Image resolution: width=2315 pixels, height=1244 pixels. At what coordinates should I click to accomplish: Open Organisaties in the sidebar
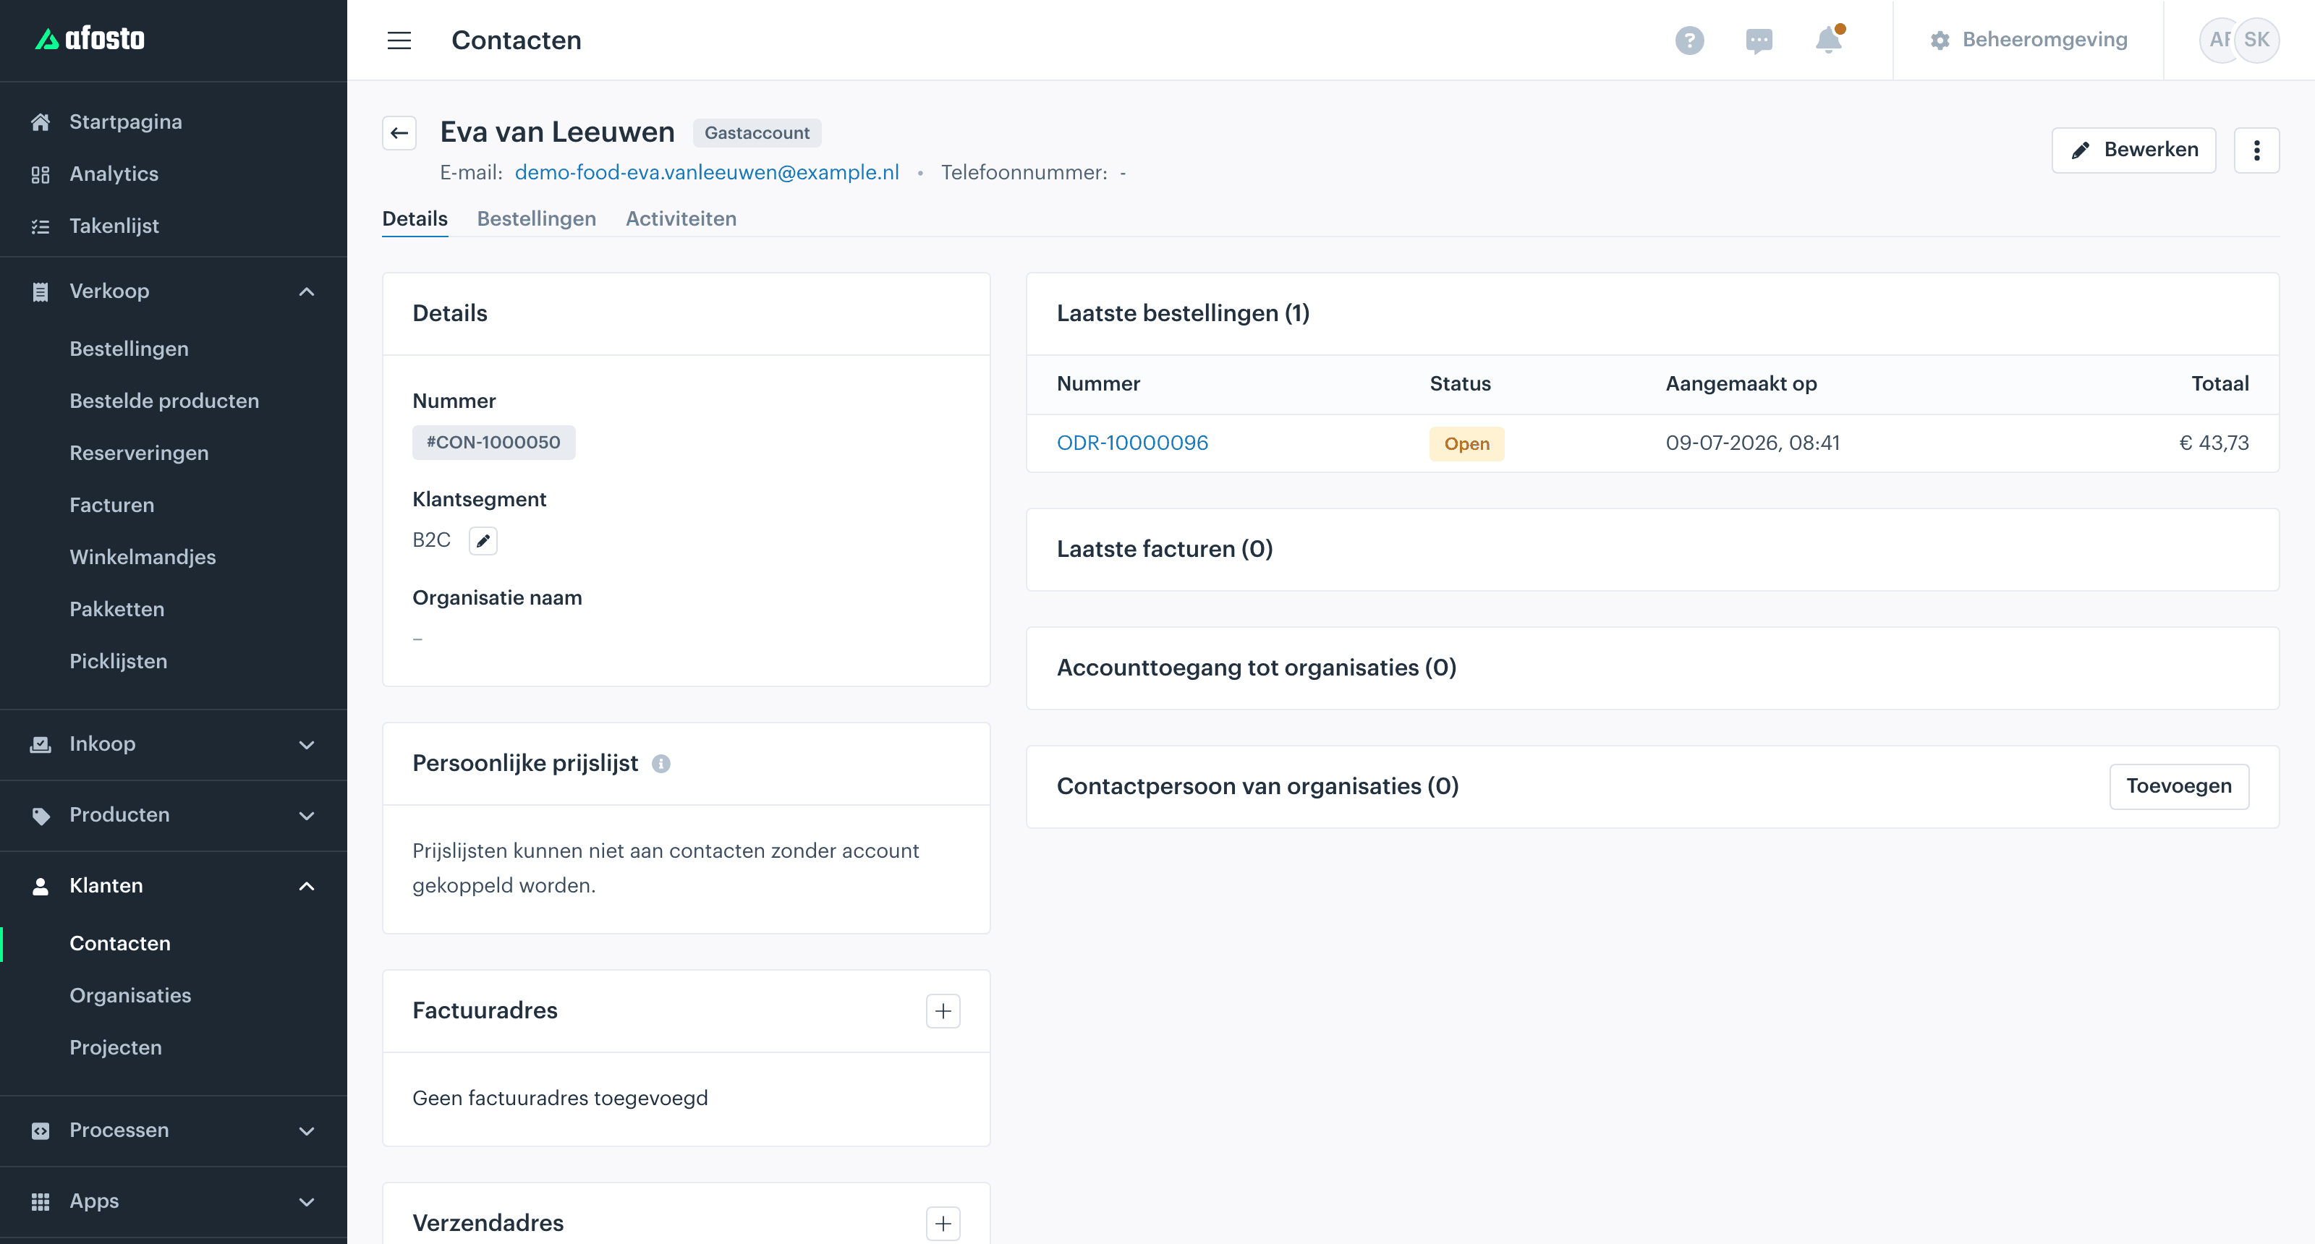click(x=130, y=995)
